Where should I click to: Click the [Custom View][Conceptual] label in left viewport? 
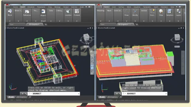coord(15,28)
